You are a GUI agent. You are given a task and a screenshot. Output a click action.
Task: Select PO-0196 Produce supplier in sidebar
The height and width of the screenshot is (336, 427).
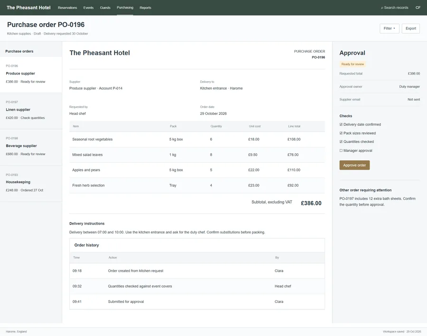(31, 75)
